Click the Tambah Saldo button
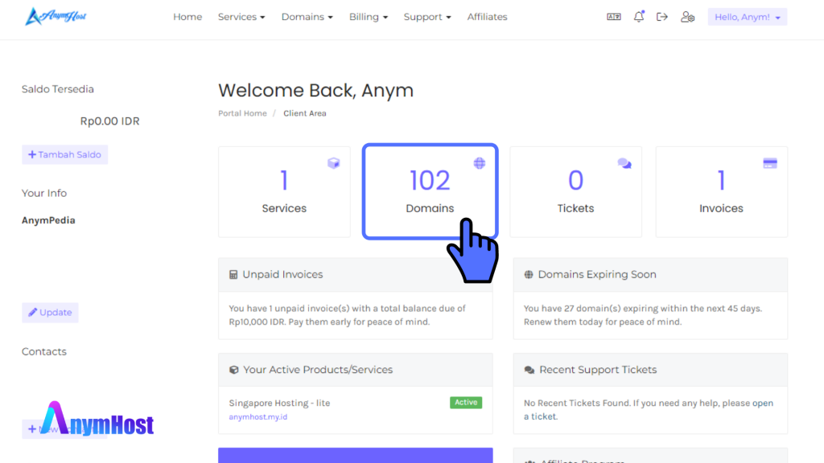Screen dimensions: 824x463 (64, 154)
